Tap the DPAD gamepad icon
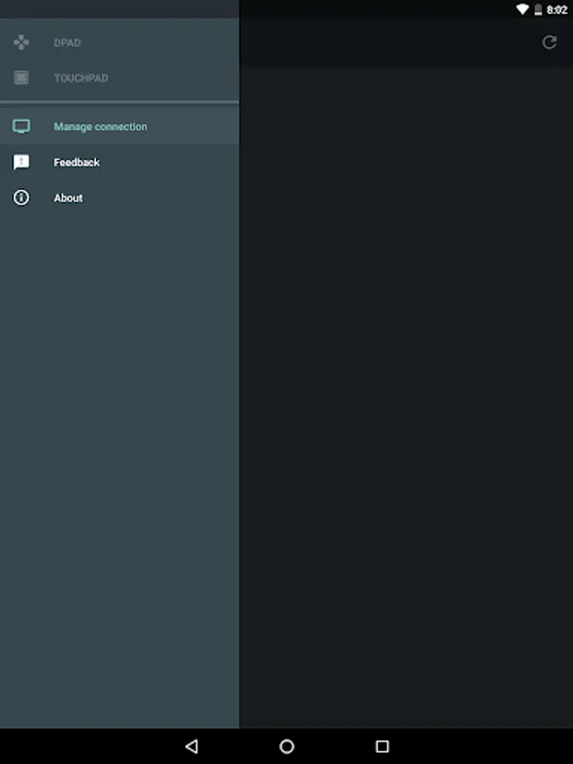The height and width of the screenshot is (764, 573). tap(21, 42)
